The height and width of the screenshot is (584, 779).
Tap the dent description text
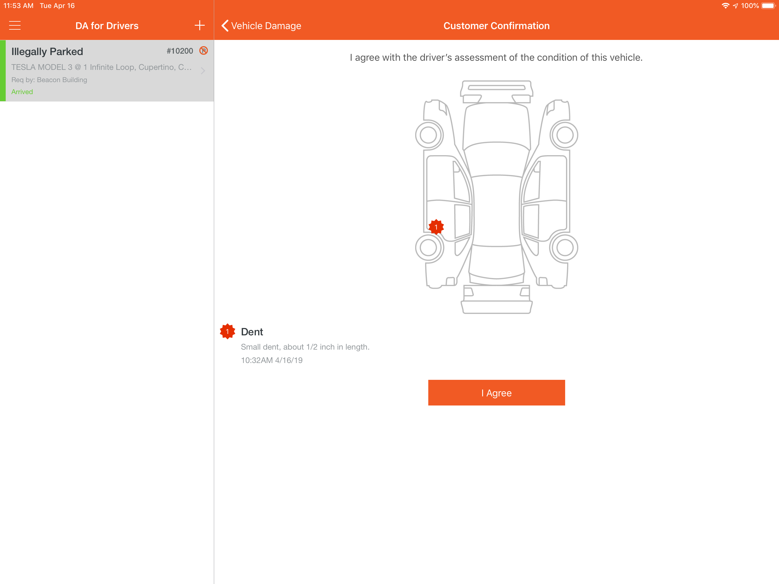click(x=305, y=347)
